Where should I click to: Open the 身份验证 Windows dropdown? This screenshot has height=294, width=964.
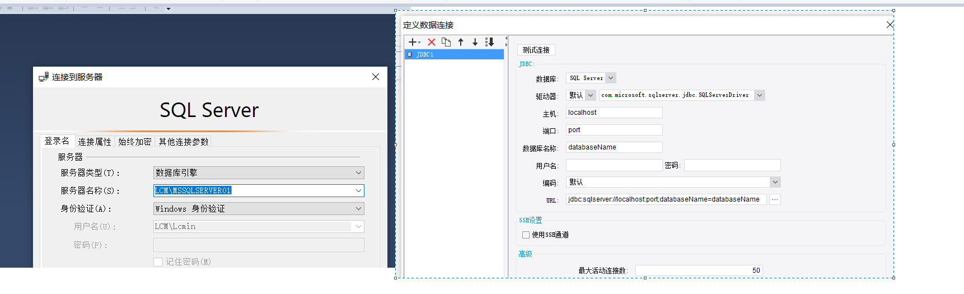click(x=259, y=208)
